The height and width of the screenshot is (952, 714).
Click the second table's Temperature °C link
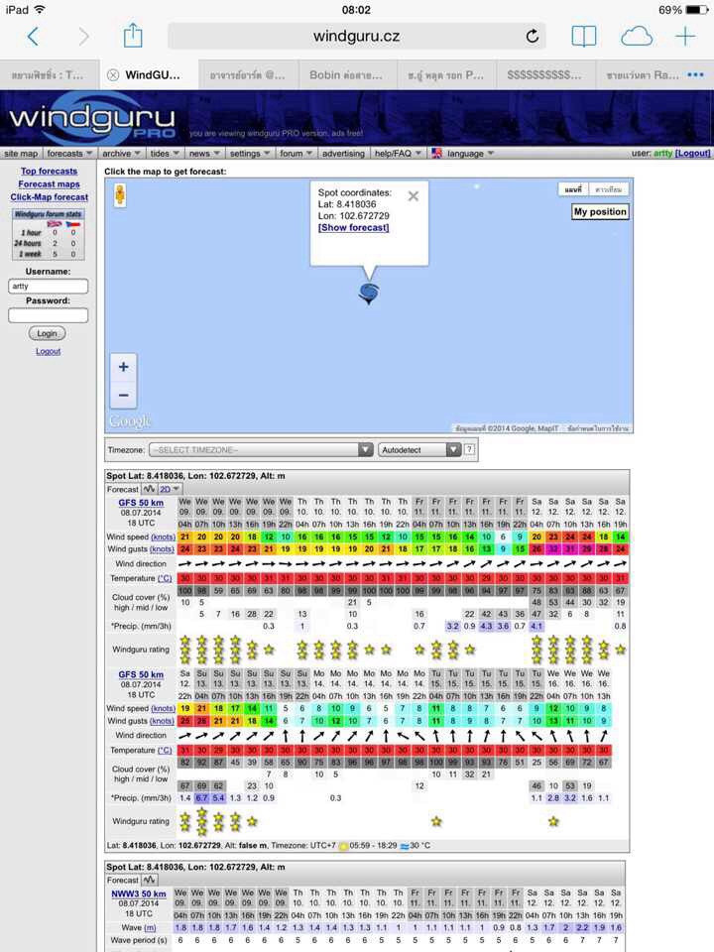point(165,751)
